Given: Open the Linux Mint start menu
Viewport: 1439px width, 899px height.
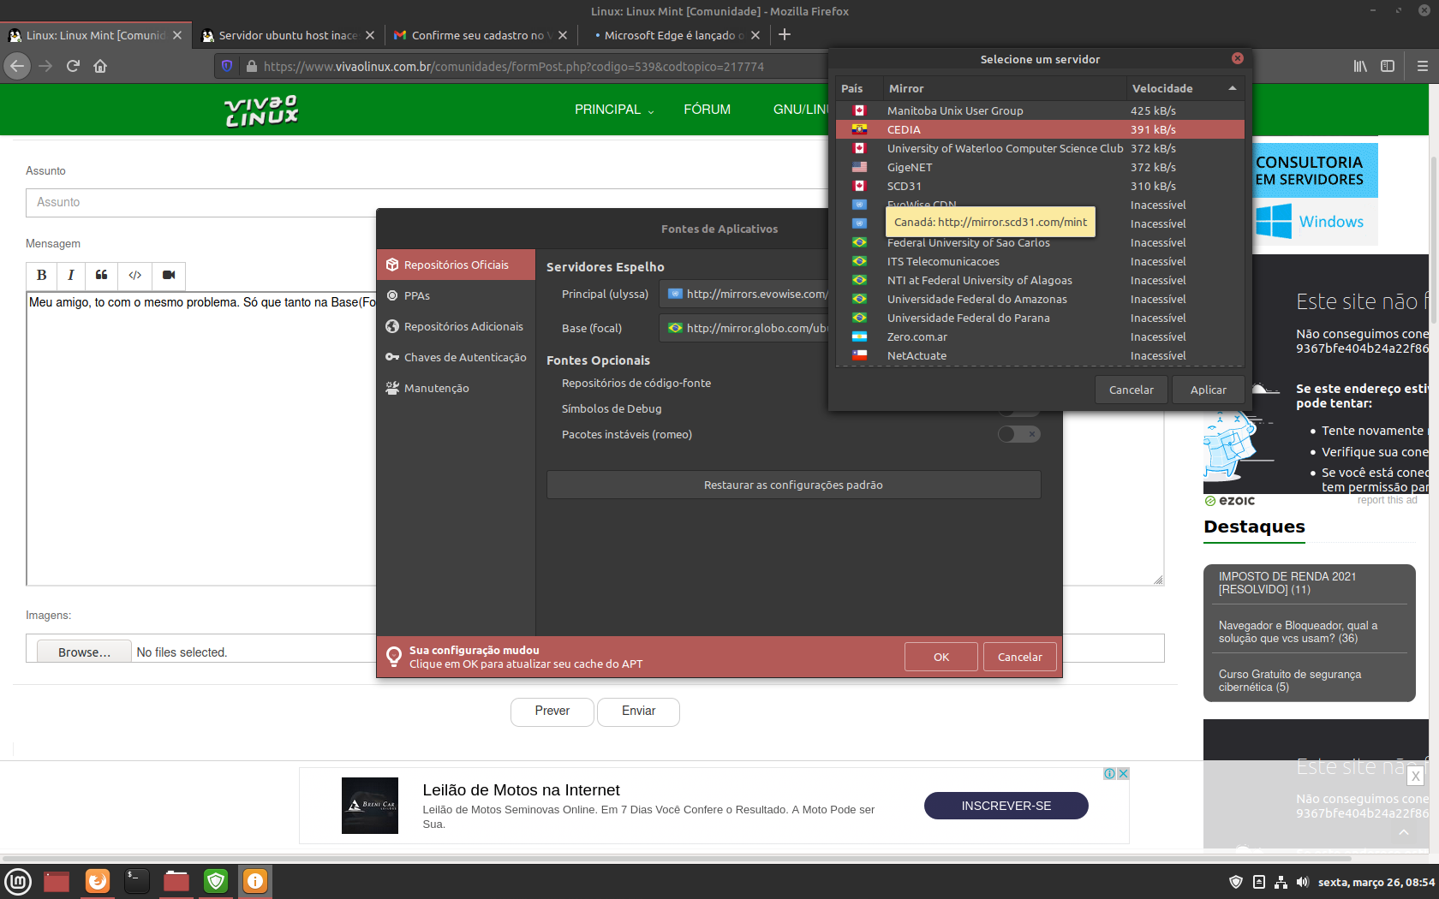Looking at the screenshot, I should click(18, 881).
